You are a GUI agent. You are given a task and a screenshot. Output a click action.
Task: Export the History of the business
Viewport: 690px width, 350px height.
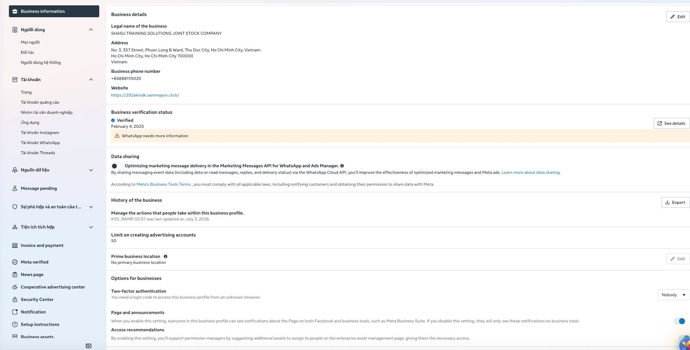pos(675,202)
